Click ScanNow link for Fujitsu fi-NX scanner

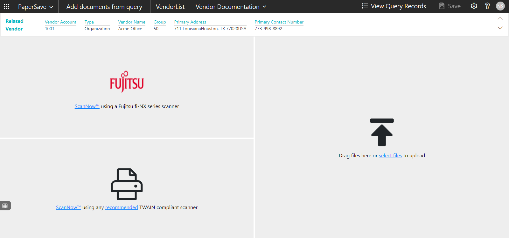tap(87, 106)
